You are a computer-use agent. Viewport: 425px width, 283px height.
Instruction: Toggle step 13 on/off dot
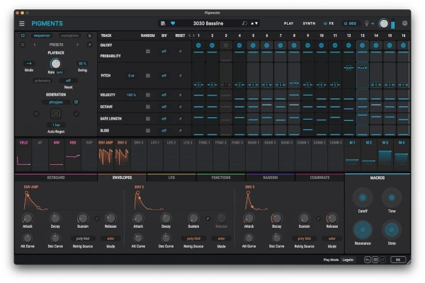point(362,45)
